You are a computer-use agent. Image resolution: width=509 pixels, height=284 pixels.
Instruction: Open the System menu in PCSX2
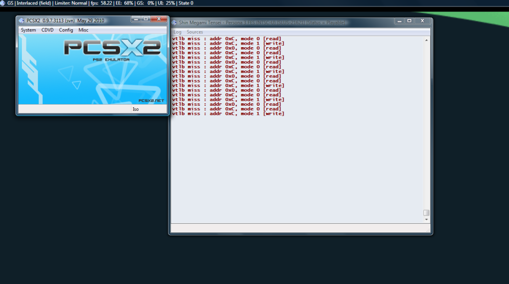tap(28, 30)
